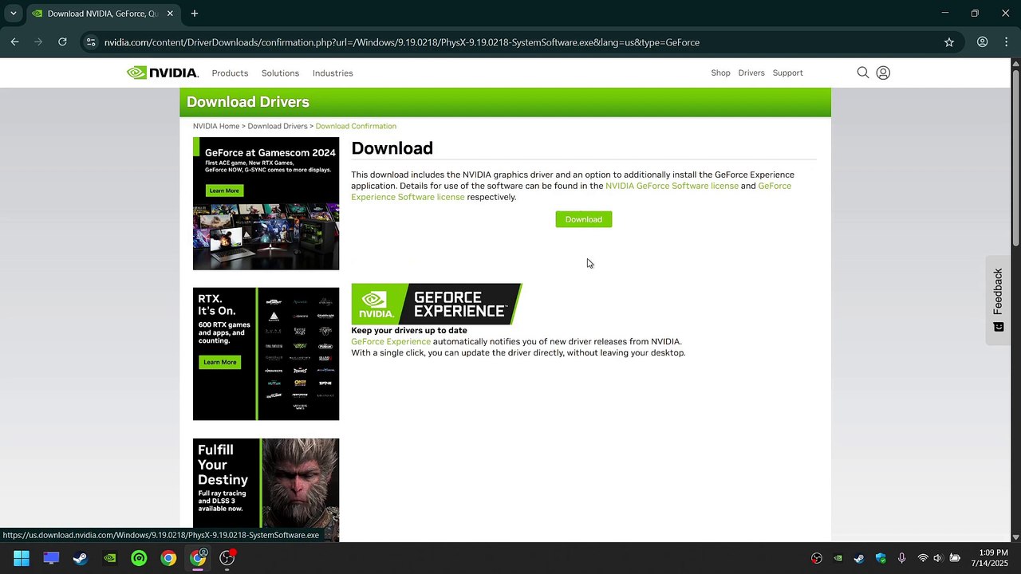Viewport: 1021px width, 574px height.
Task: Close the Download NVIDIA tab
Action: 170,14
